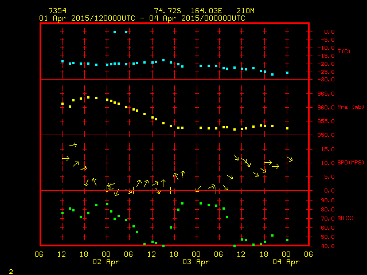Click the 950.0 pressure axis label
Screen dimensions: 367x275
tap(326, 135)
